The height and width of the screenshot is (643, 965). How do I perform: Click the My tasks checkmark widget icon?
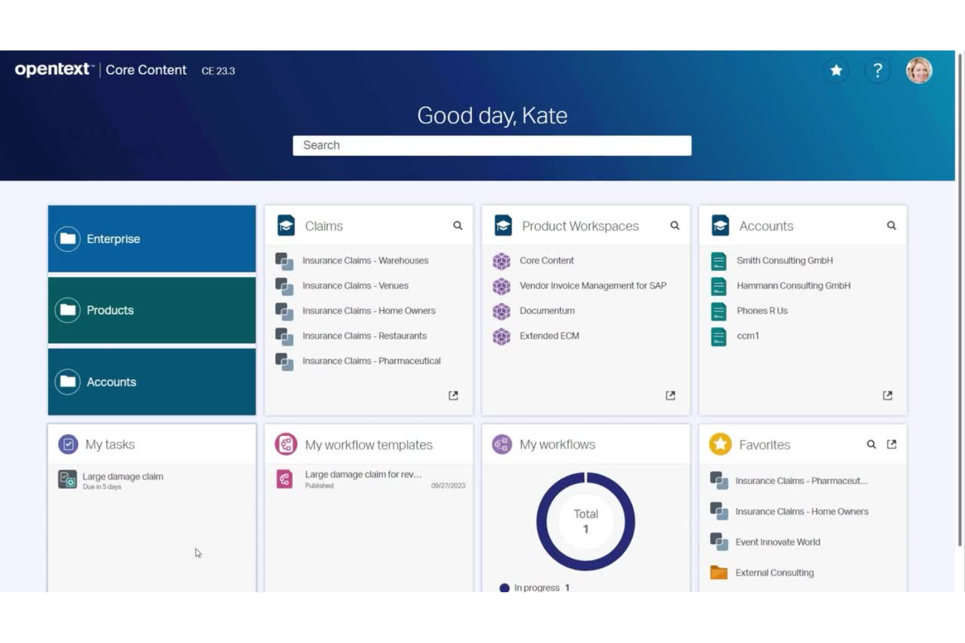pyautogui.click(x=68, y=444)
